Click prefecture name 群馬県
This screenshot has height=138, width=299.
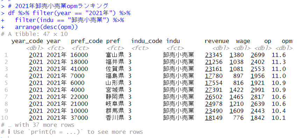click(115, 111)
